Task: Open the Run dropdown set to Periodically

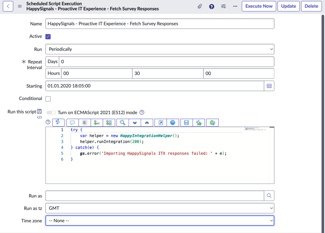Action: tap(160, 49)
